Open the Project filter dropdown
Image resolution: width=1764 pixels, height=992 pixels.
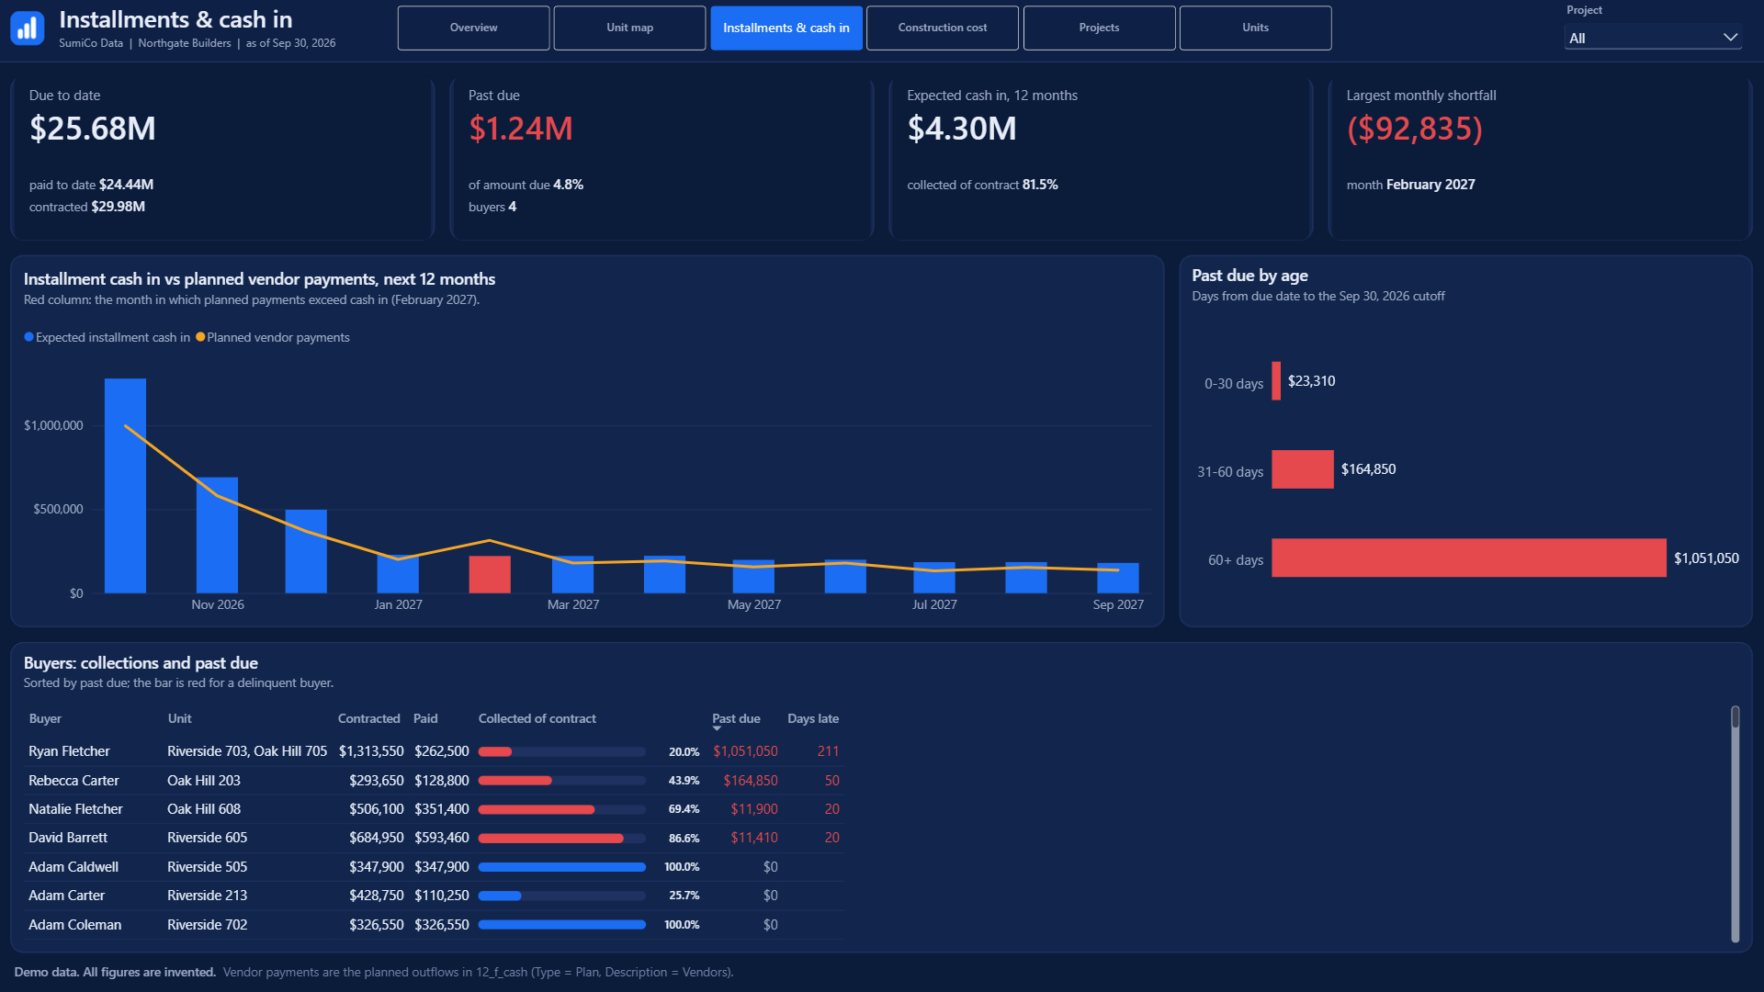pos(1653,38)
